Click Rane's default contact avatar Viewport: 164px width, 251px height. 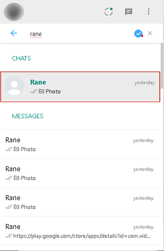point(14,86)
